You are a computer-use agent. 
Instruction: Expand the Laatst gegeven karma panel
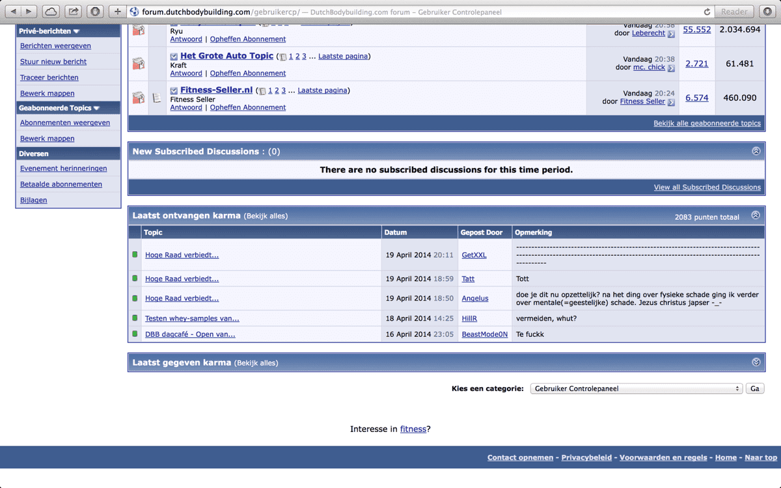(x=756, y=362)
